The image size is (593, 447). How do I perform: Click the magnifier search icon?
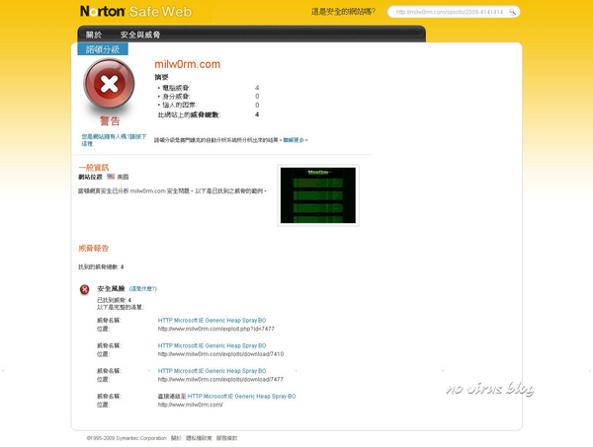pyautogui.click(x=512, y=12)
